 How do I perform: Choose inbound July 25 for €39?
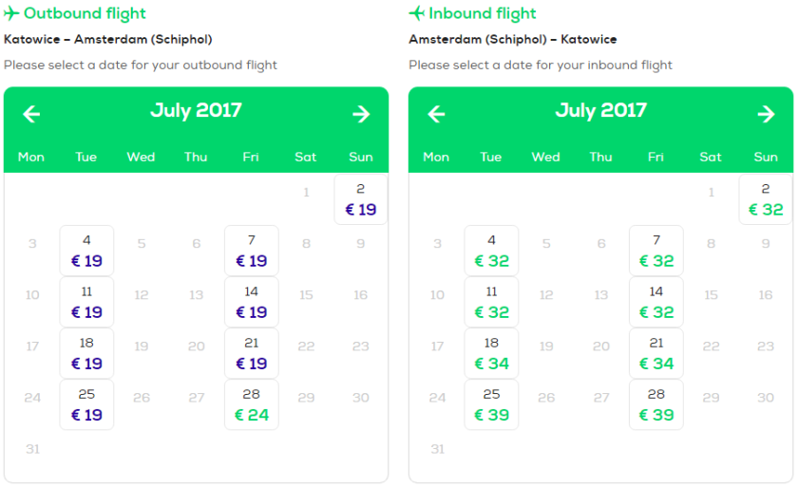tap(491, 404)
